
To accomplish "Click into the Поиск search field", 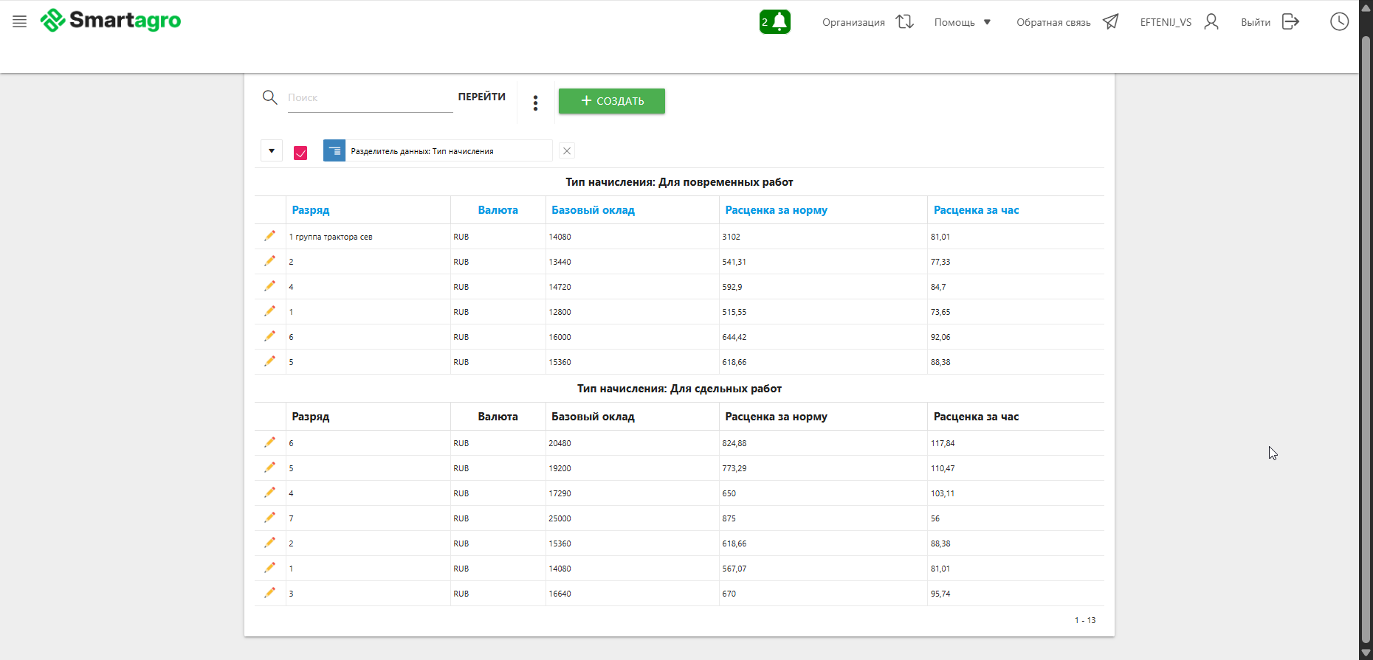I will click(x=369, y=97).
